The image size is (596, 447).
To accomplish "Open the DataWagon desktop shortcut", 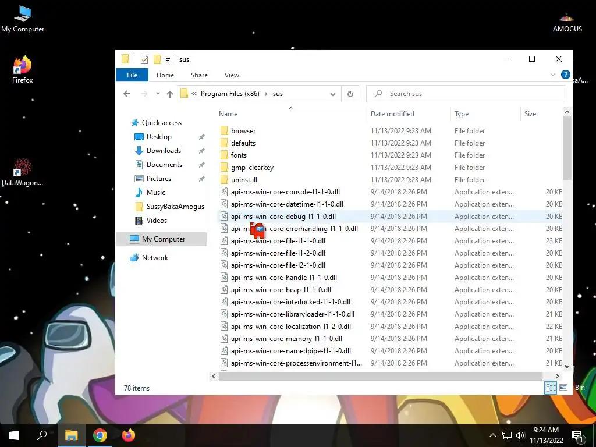I will [x=23, y=173].
